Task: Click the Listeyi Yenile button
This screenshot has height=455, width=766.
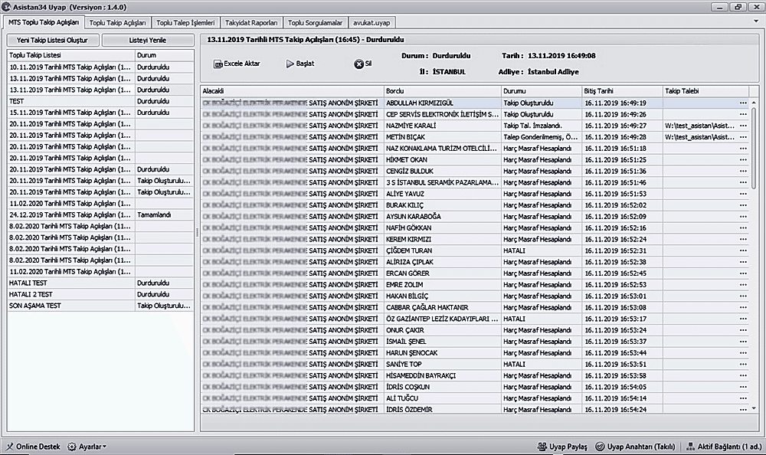Action: 146,40
